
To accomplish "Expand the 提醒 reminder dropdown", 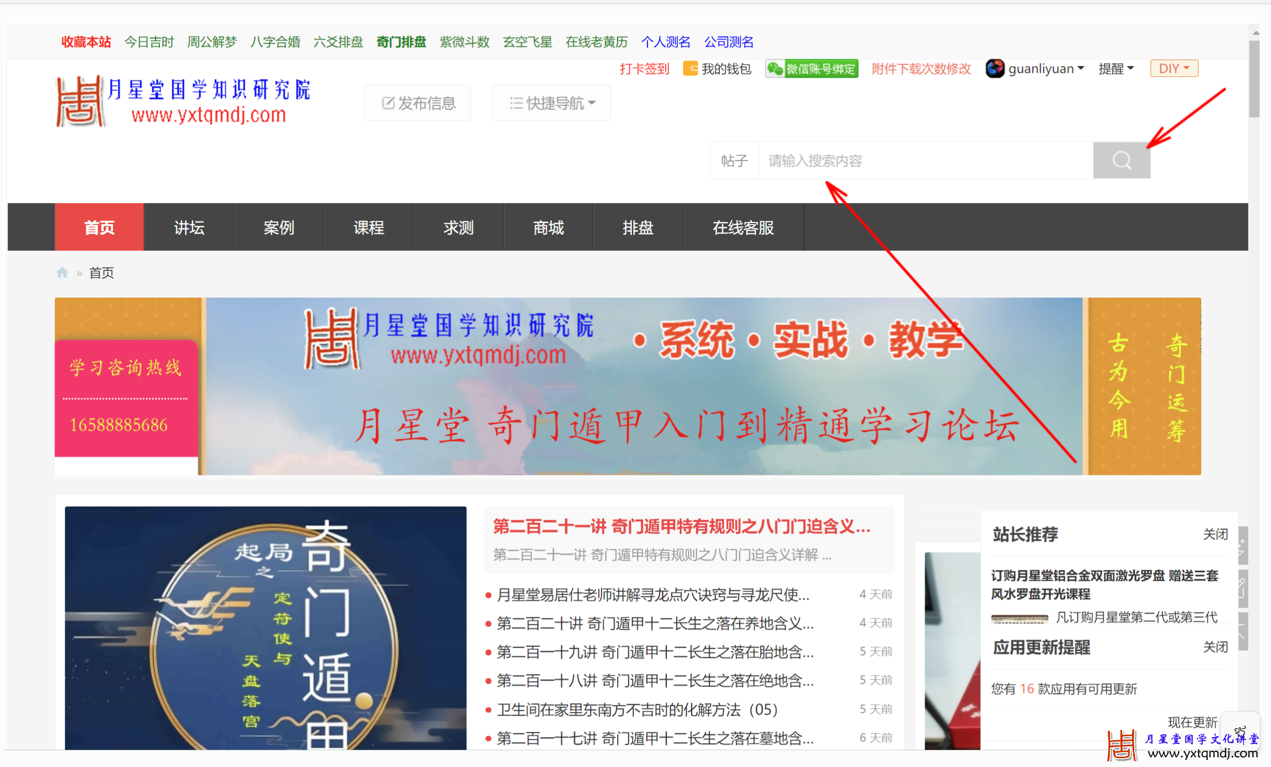I will point(1116,69).
